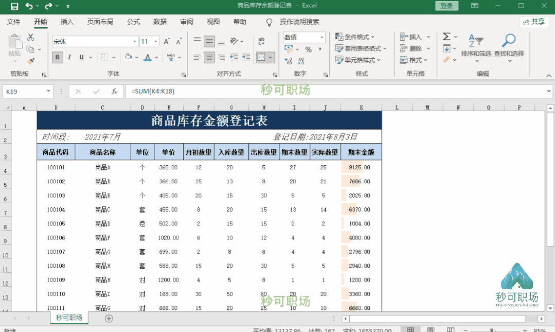Increase the font size

tap(166, 42)
